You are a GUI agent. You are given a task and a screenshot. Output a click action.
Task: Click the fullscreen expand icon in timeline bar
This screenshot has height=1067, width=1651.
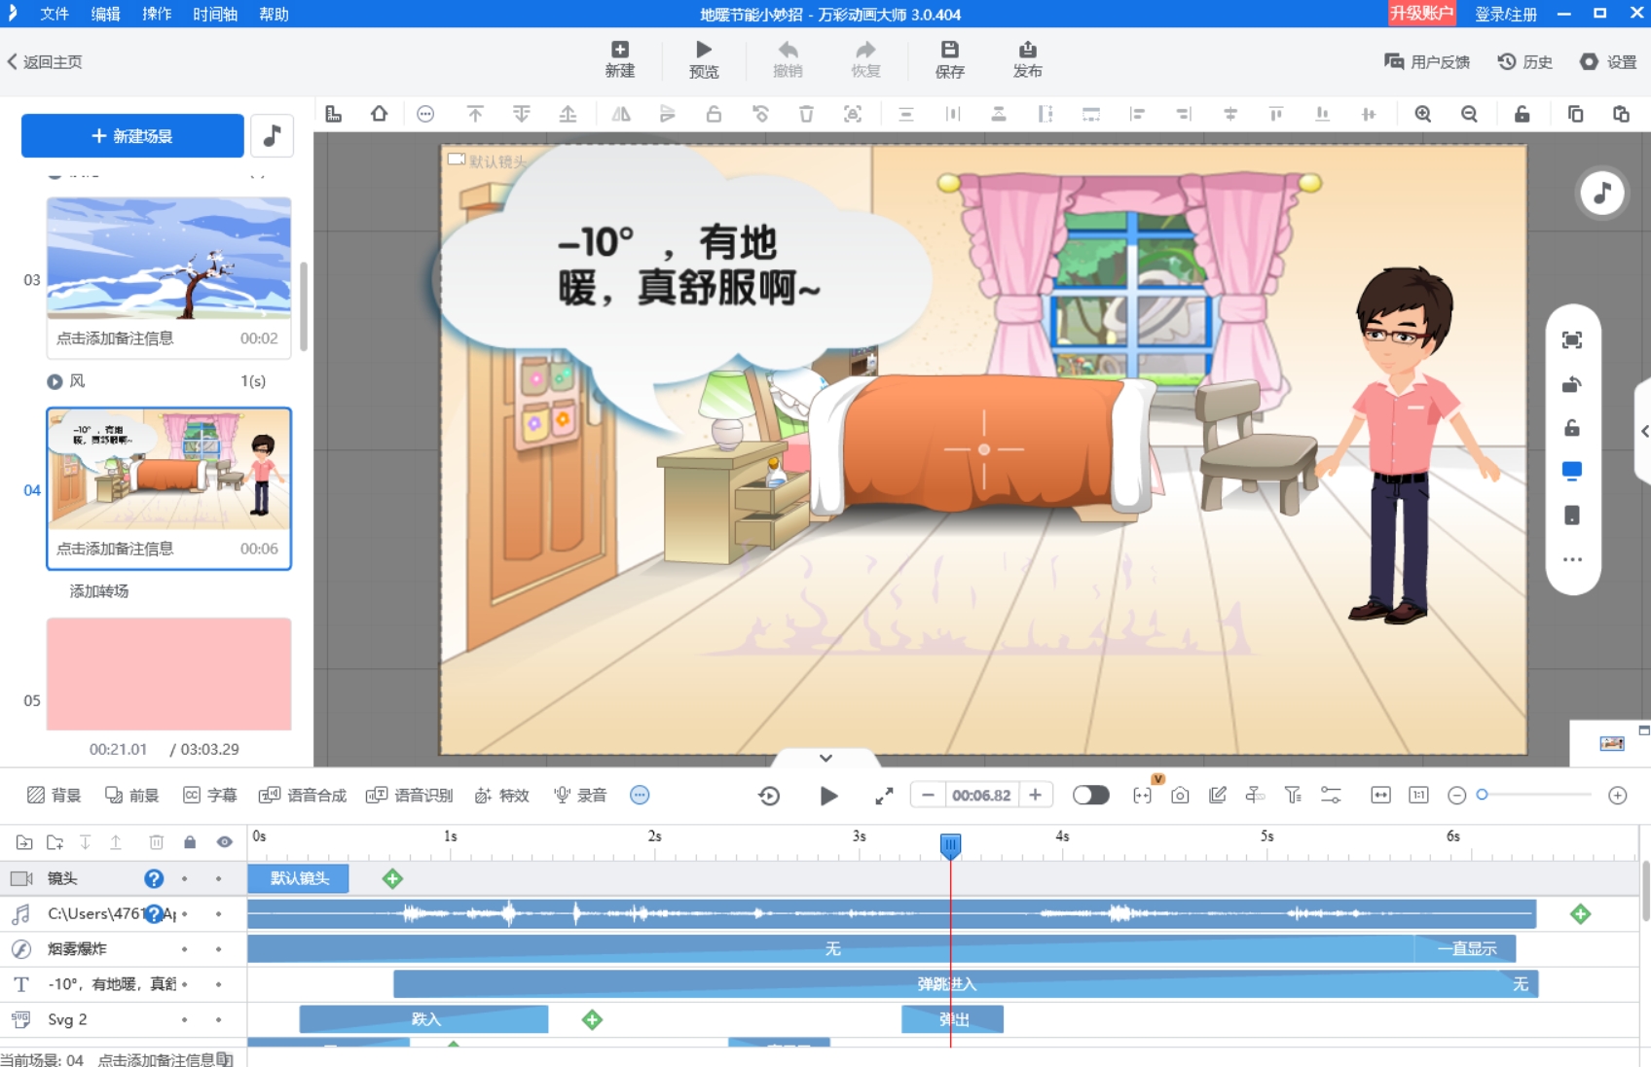coord(884,796)
